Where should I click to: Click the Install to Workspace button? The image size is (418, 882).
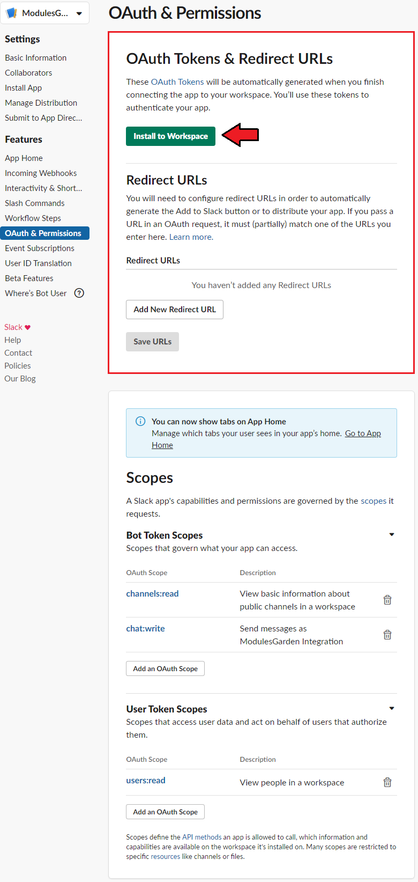click(170, 136)
